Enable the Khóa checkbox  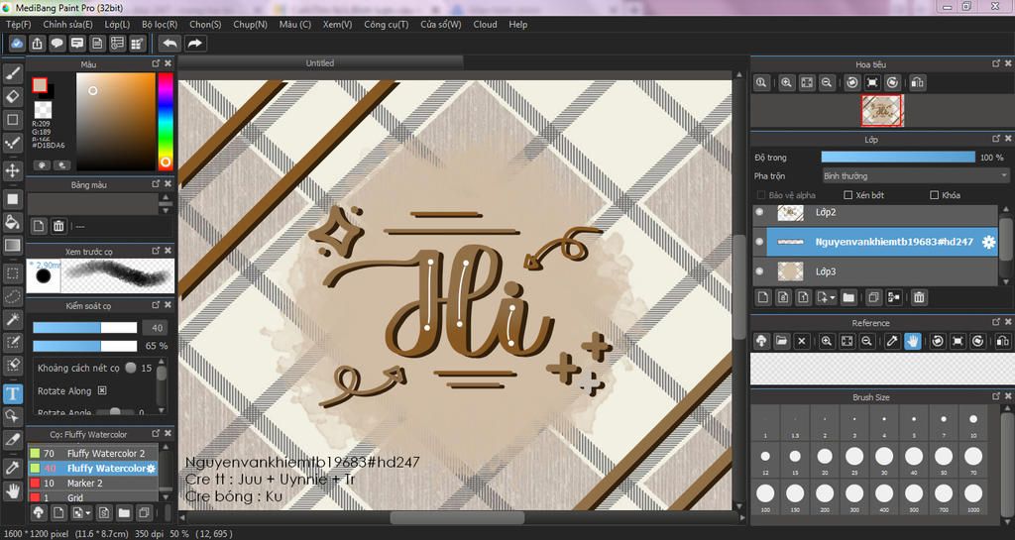tap(934, 194)
